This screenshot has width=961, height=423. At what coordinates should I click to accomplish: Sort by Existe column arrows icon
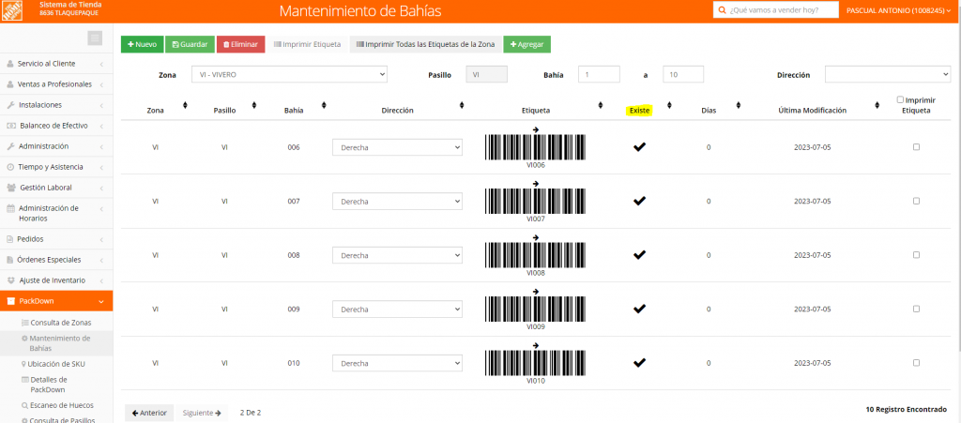coord(669,105)
